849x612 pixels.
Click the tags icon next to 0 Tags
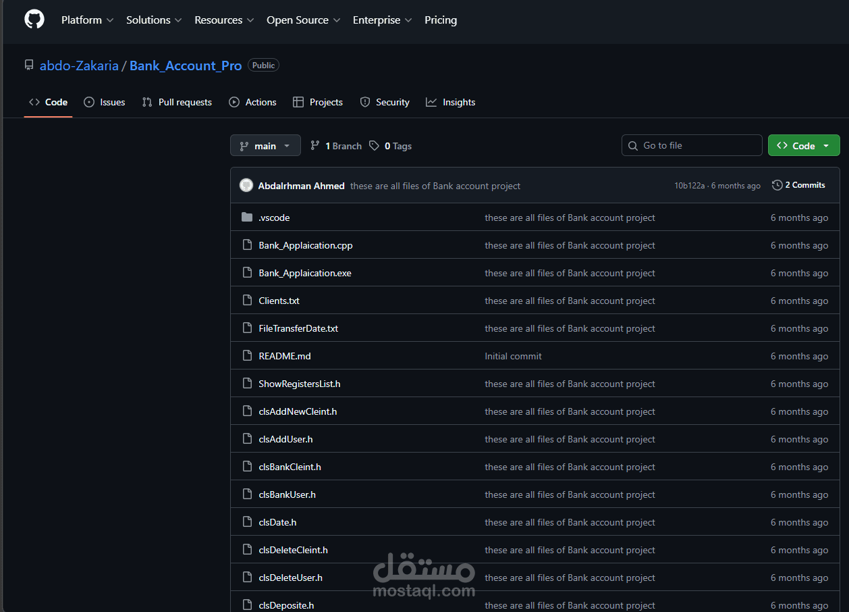point(374,145)
